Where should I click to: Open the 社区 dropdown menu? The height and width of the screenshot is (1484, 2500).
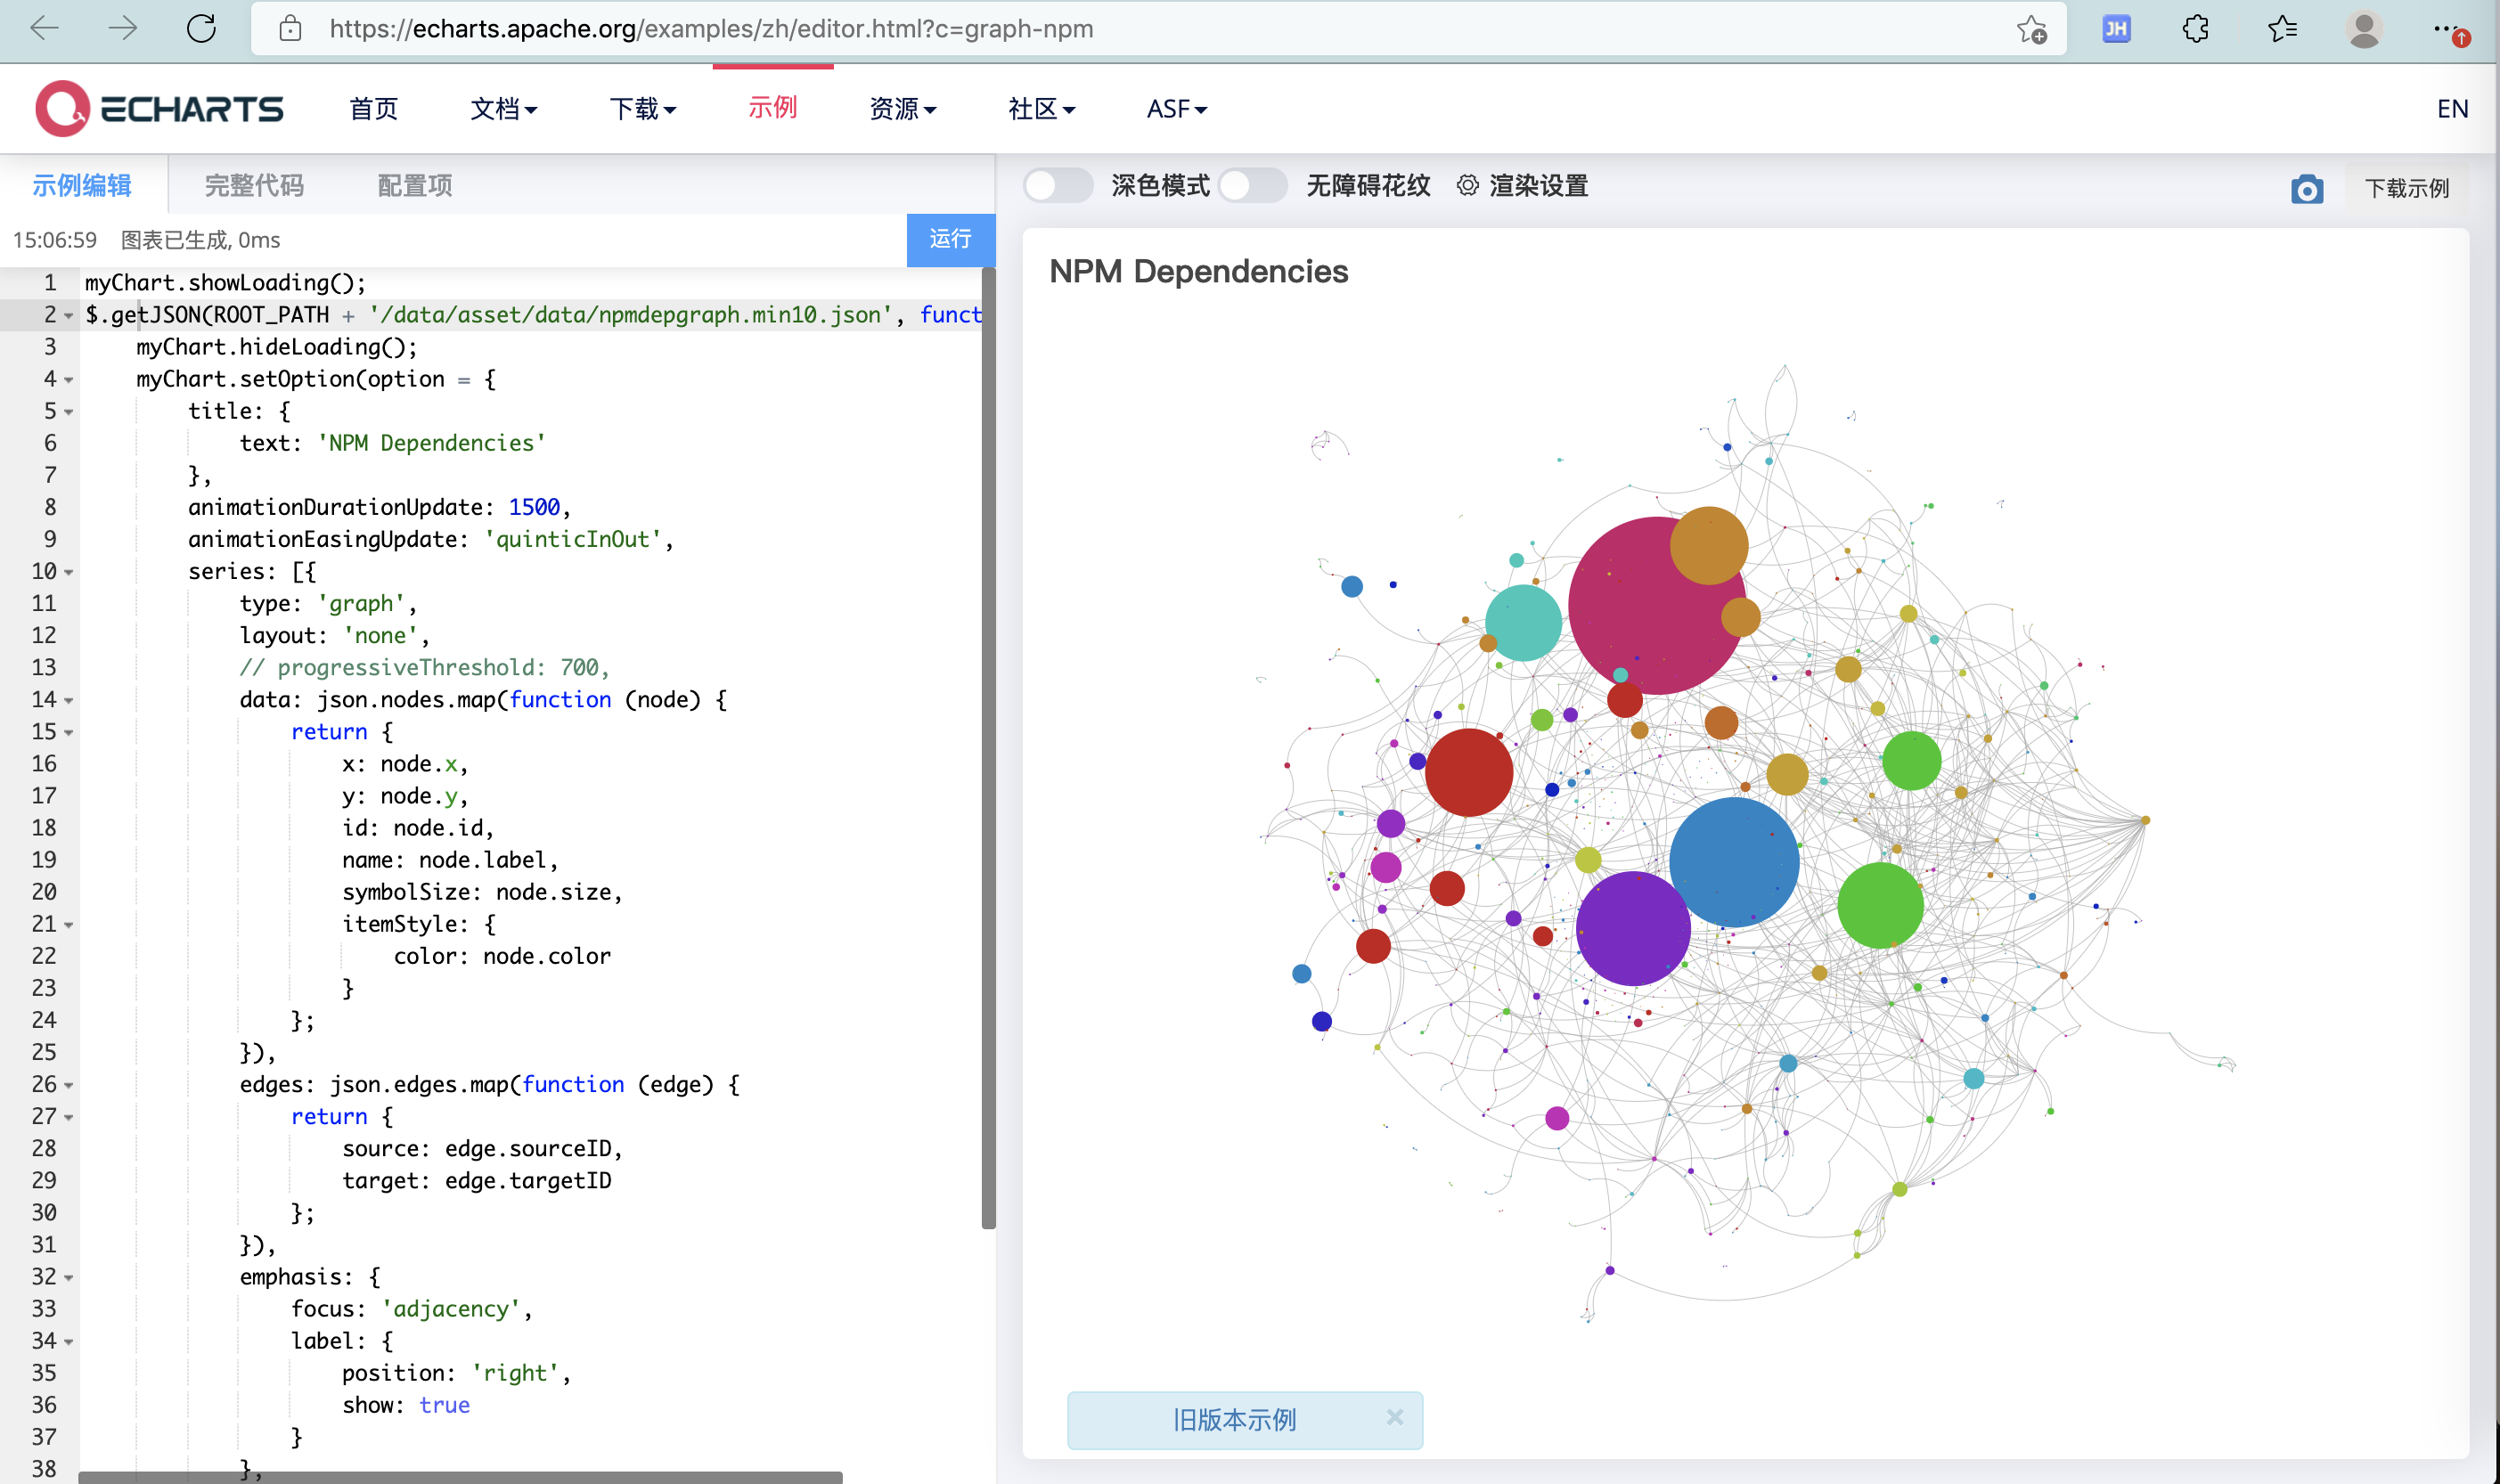[1041, 108]
